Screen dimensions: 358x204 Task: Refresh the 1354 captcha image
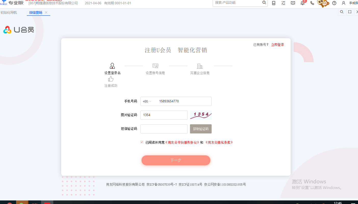click(x=201, y=115)
